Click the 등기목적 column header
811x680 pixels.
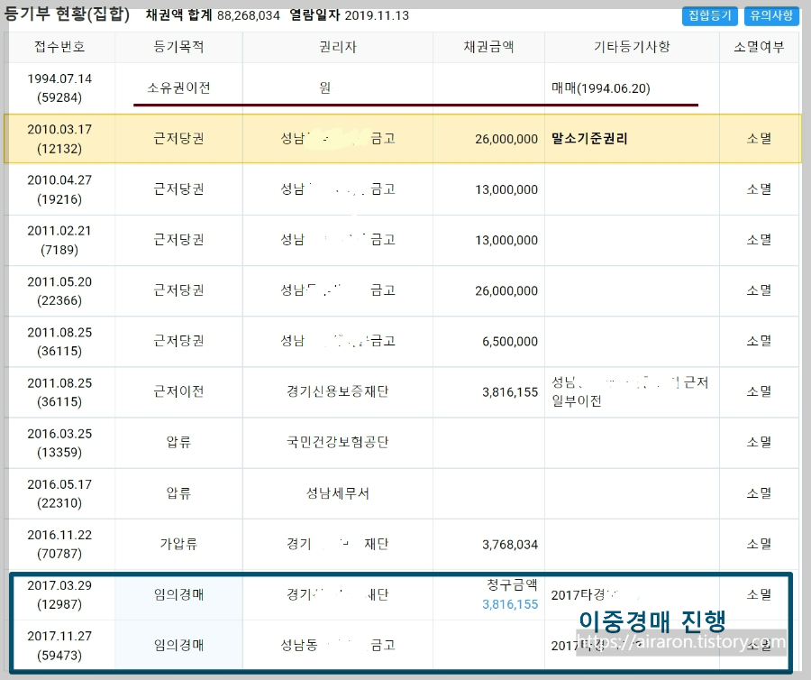click(178, 47)
